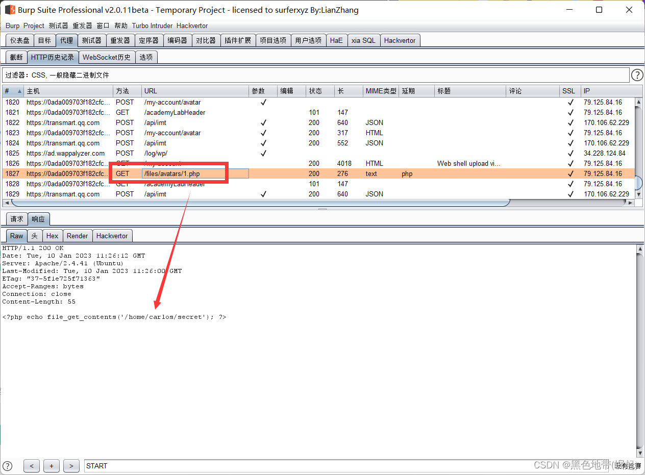Open the 帮助 menu
Viewport: 645px width, 475px height.
[x=121, y=26]
